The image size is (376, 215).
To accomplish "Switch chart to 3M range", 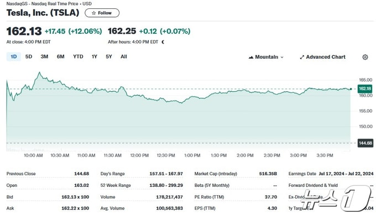I will (44, 56).
